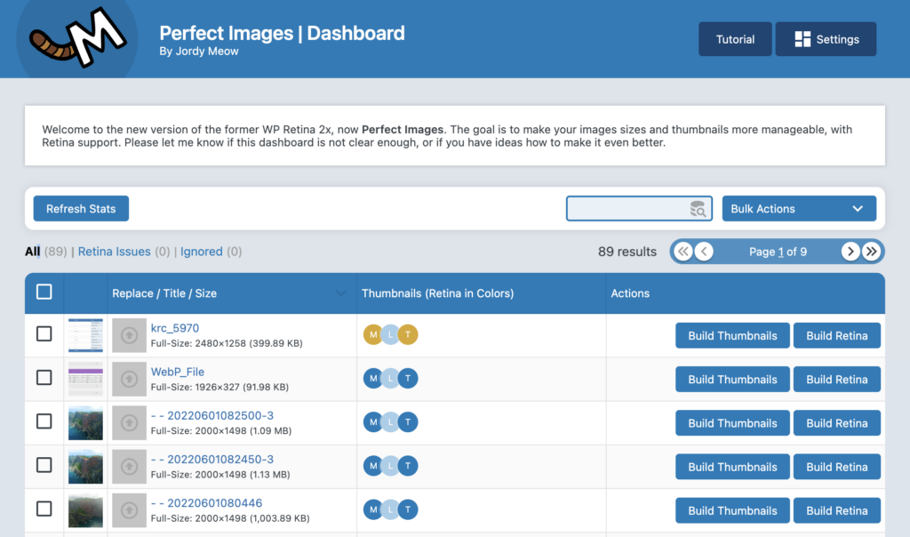Build Retina for 20220601082500-3
Screen dimensions: 910x537
tap(837, 423)
